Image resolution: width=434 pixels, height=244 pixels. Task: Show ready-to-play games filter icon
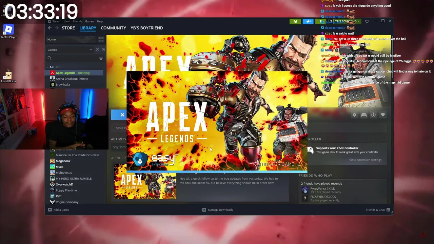point(103,49)
